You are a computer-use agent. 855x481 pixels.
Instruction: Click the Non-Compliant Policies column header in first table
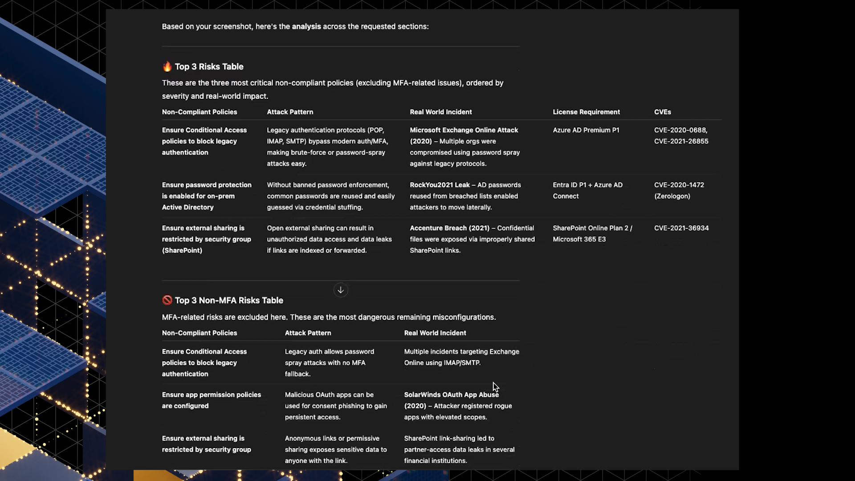199,112
